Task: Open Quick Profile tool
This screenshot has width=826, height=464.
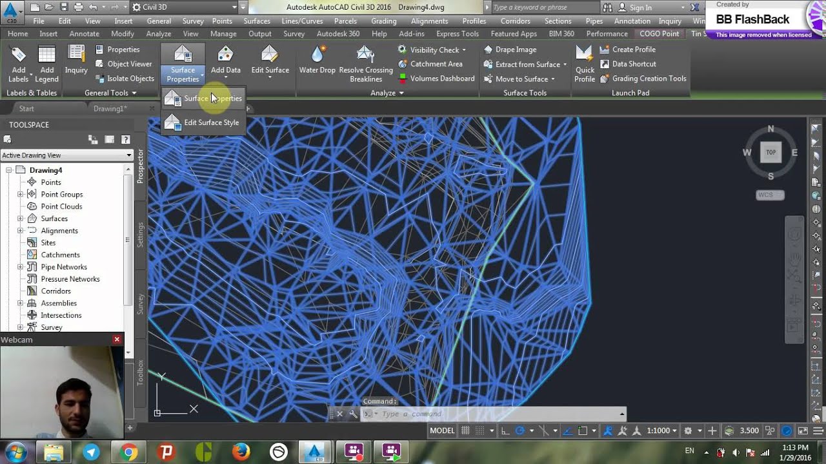Action: [585, 64]
